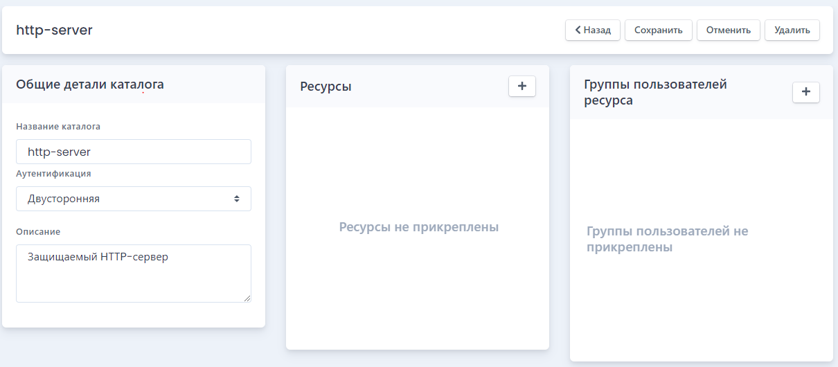Image resolution: width=838 pixels, height=367 pixels.
Task: Click the back chevron icon beside Назад
Action: point(578,30)
